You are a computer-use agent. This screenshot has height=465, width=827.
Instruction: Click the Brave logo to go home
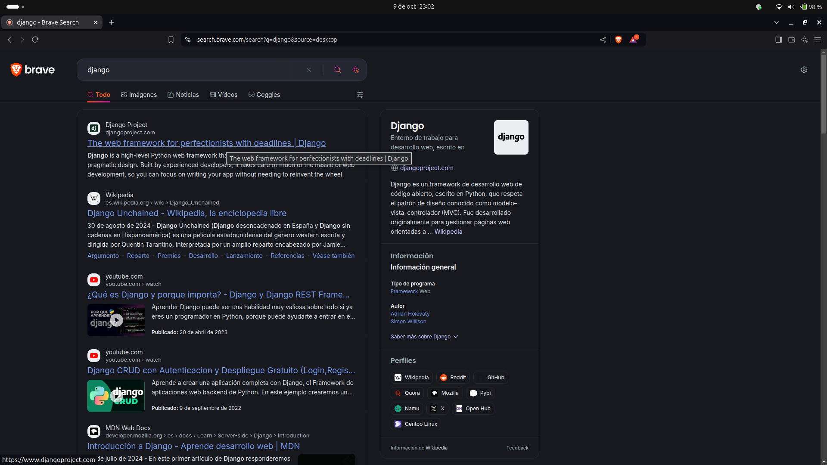pos(33,70)
